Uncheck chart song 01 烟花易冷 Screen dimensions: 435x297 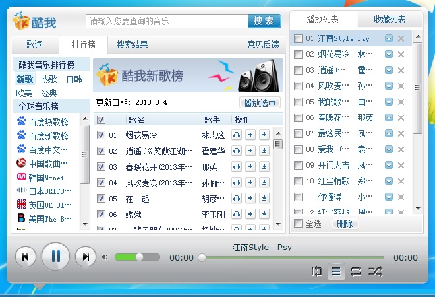101,135
